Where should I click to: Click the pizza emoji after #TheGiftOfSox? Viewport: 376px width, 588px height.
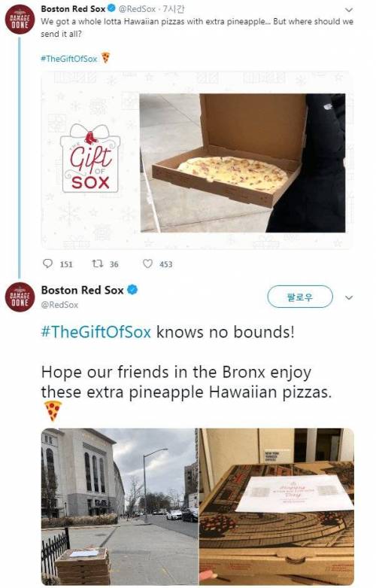click(x=105, y=58)
